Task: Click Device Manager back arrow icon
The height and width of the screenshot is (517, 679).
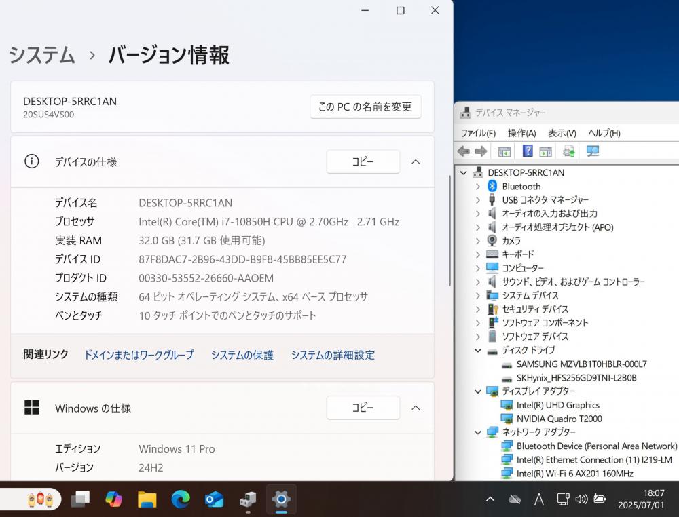Action: coord(463,151)
